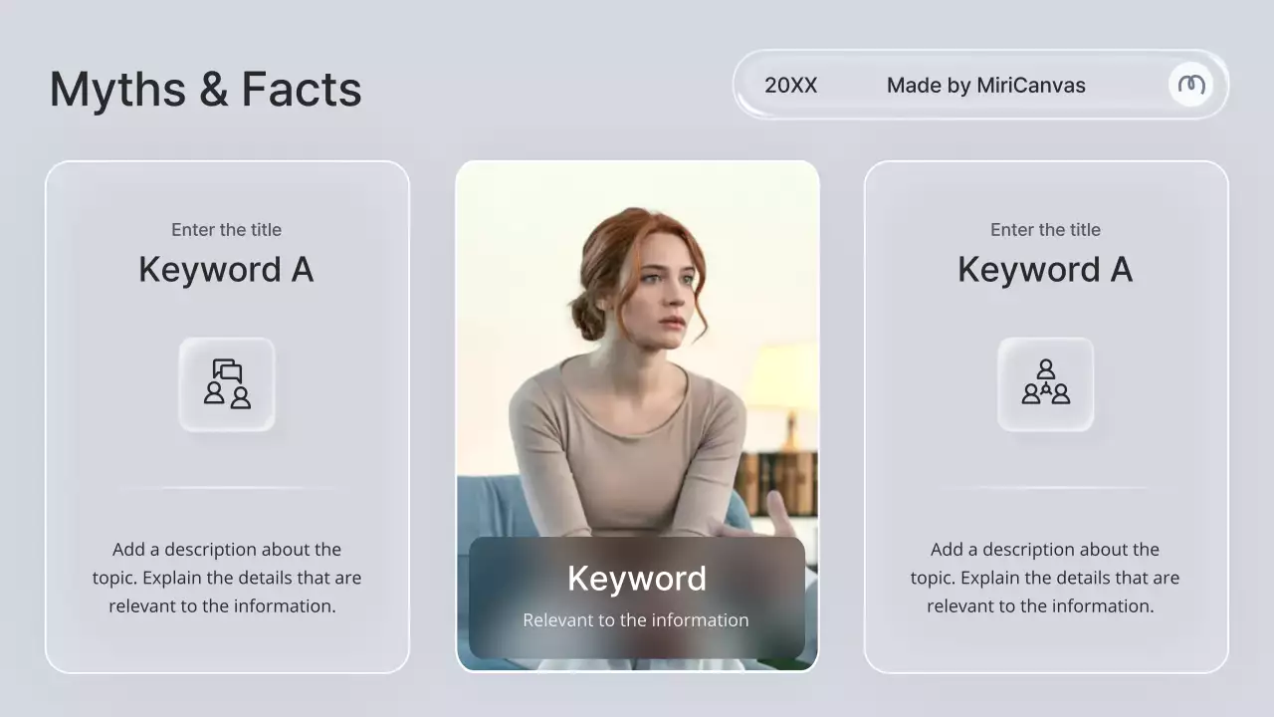Screen dimensions: 1274x717
Task: Click the divider line in left card
Action: (x=227, y=488)
